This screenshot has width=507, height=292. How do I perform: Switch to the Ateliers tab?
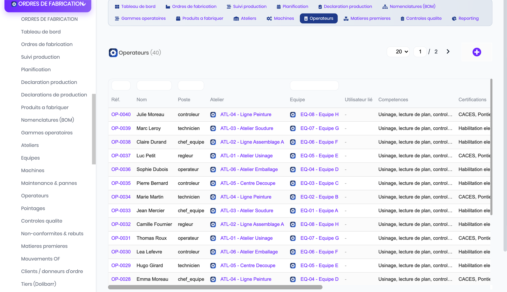coord(245,18)
